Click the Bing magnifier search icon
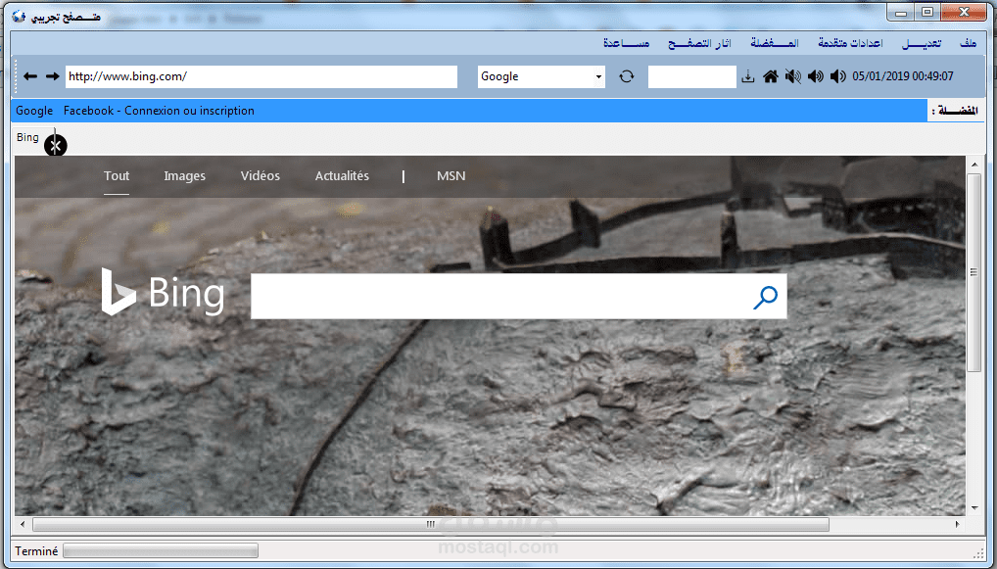 click(766, 297)
